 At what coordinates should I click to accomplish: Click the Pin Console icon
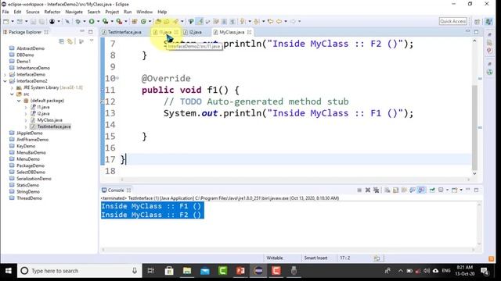point(432,190)
